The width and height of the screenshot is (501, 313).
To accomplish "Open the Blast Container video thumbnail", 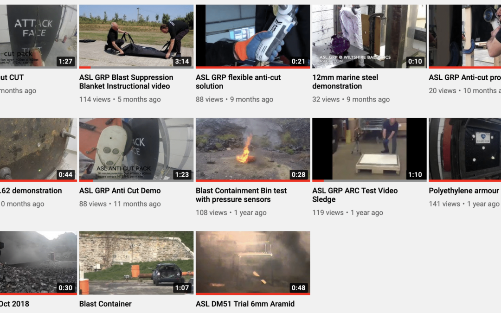I will [x=136, y=263].
